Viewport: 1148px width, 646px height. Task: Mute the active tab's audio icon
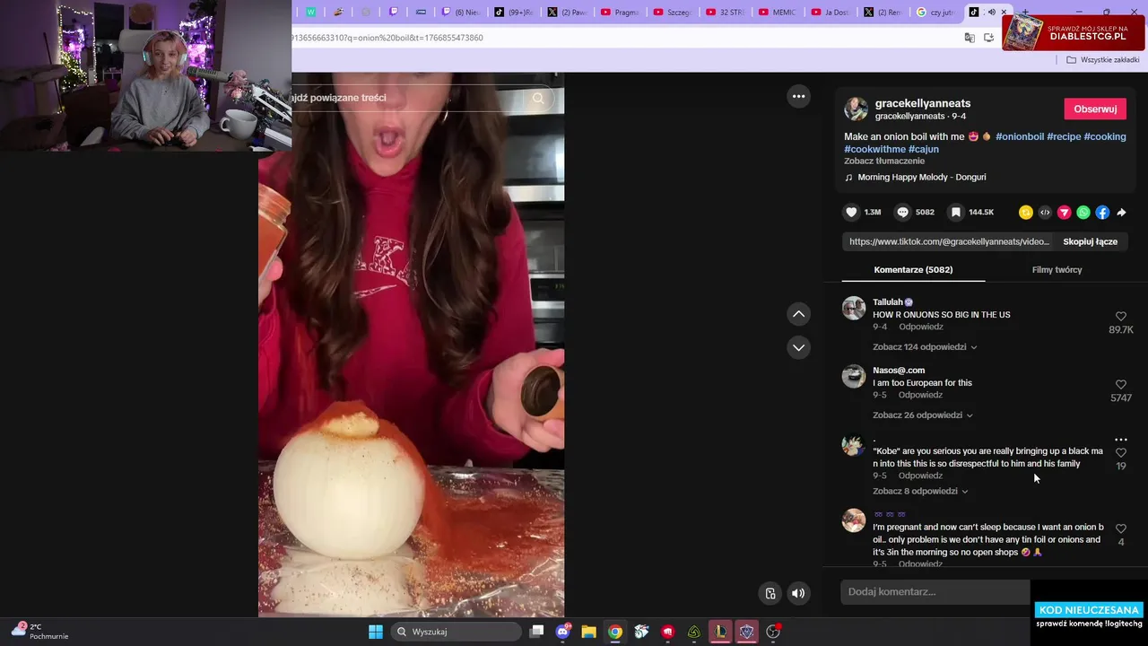990,13
